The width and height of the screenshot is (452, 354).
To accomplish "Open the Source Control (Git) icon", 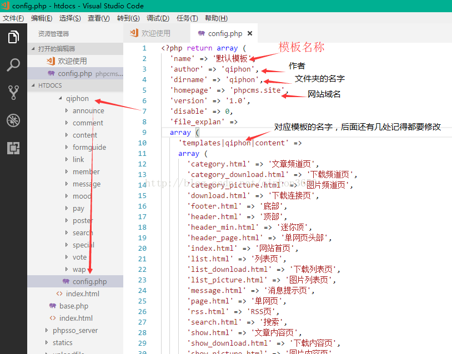I will click(x=13, y=93).
